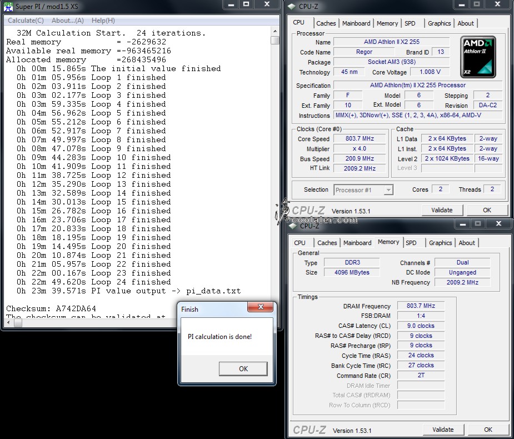The width and height of the screenshot is (514, 439).
Task: Click OK in lower CPU-Z Memory window
Action: (x=488, y=430)
